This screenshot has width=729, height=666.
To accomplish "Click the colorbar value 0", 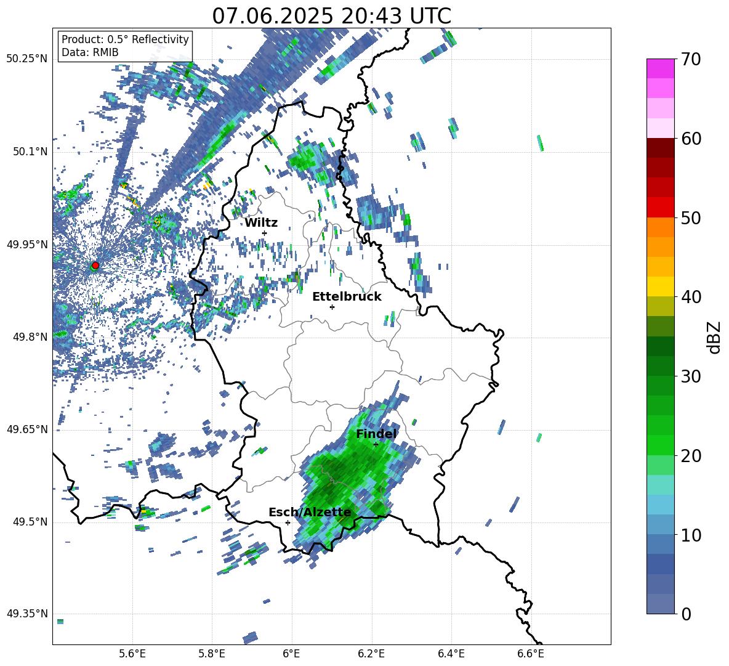I will (686, 614).
